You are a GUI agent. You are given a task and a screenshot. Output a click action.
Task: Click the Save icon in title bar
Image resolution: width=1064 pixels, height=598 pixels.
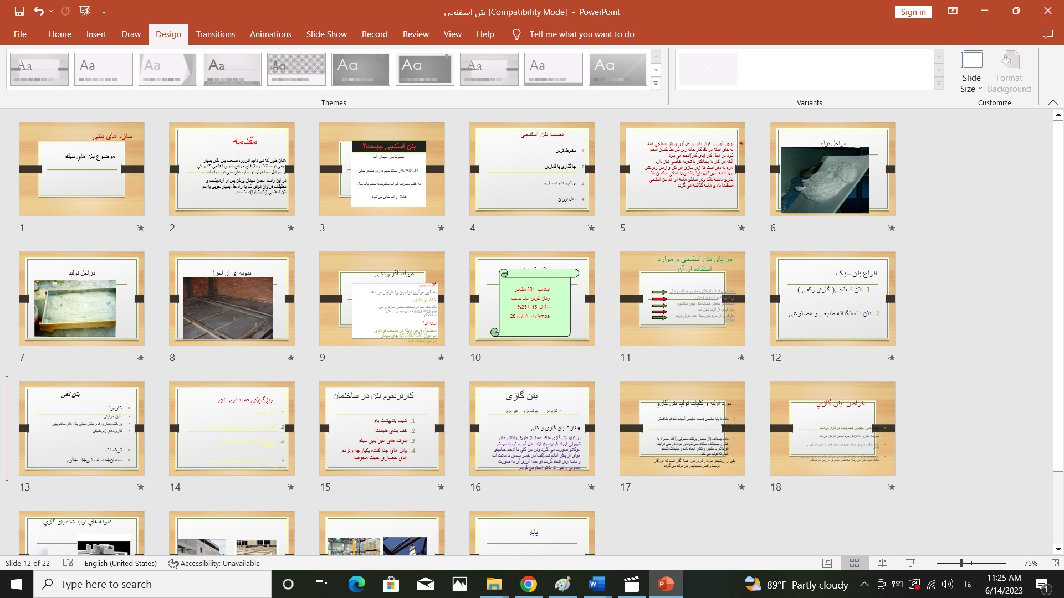point(19,11)
